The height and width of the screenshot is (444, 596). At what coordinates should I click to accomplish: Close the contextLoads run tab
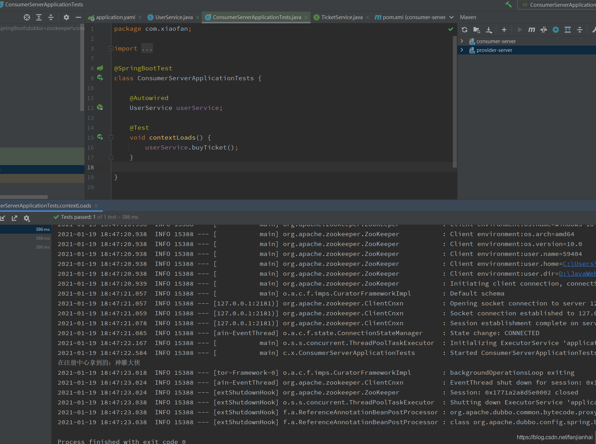pyautogui.click(x=96, y=206)
